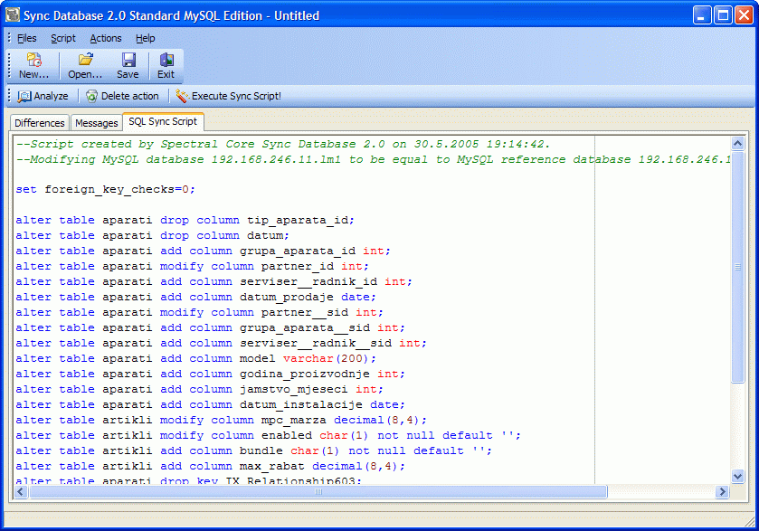Open the Files menu
The height and width of the screenshot is (531, 759).
pos(26,38)
